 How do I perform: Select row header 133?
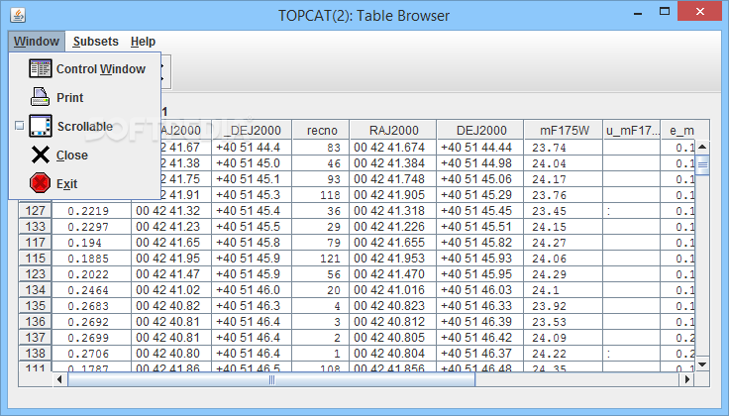pyautogui.click(x=36, y=227)
